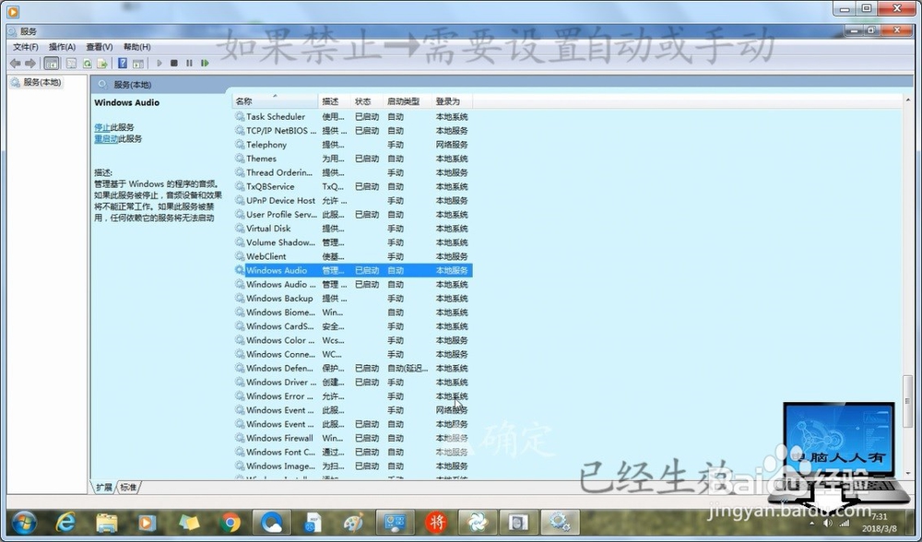This screenshot has height=542, width=922.
Task: Click the Services gears taskbar button
Action: (x=560, y=522)
